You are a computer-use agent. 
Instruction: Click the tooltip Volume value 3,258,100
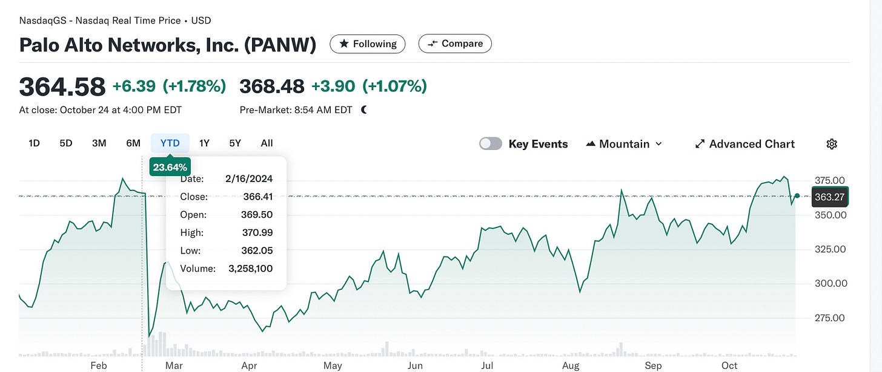click(251, 269)
